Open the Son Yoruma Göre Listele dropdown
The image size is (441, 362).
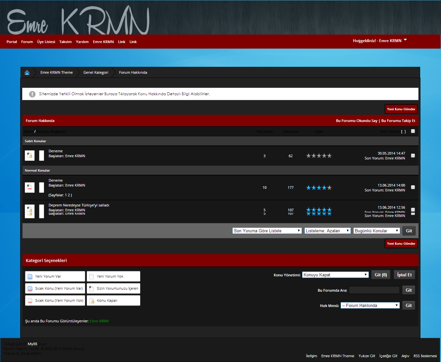(x=267, y=231)
